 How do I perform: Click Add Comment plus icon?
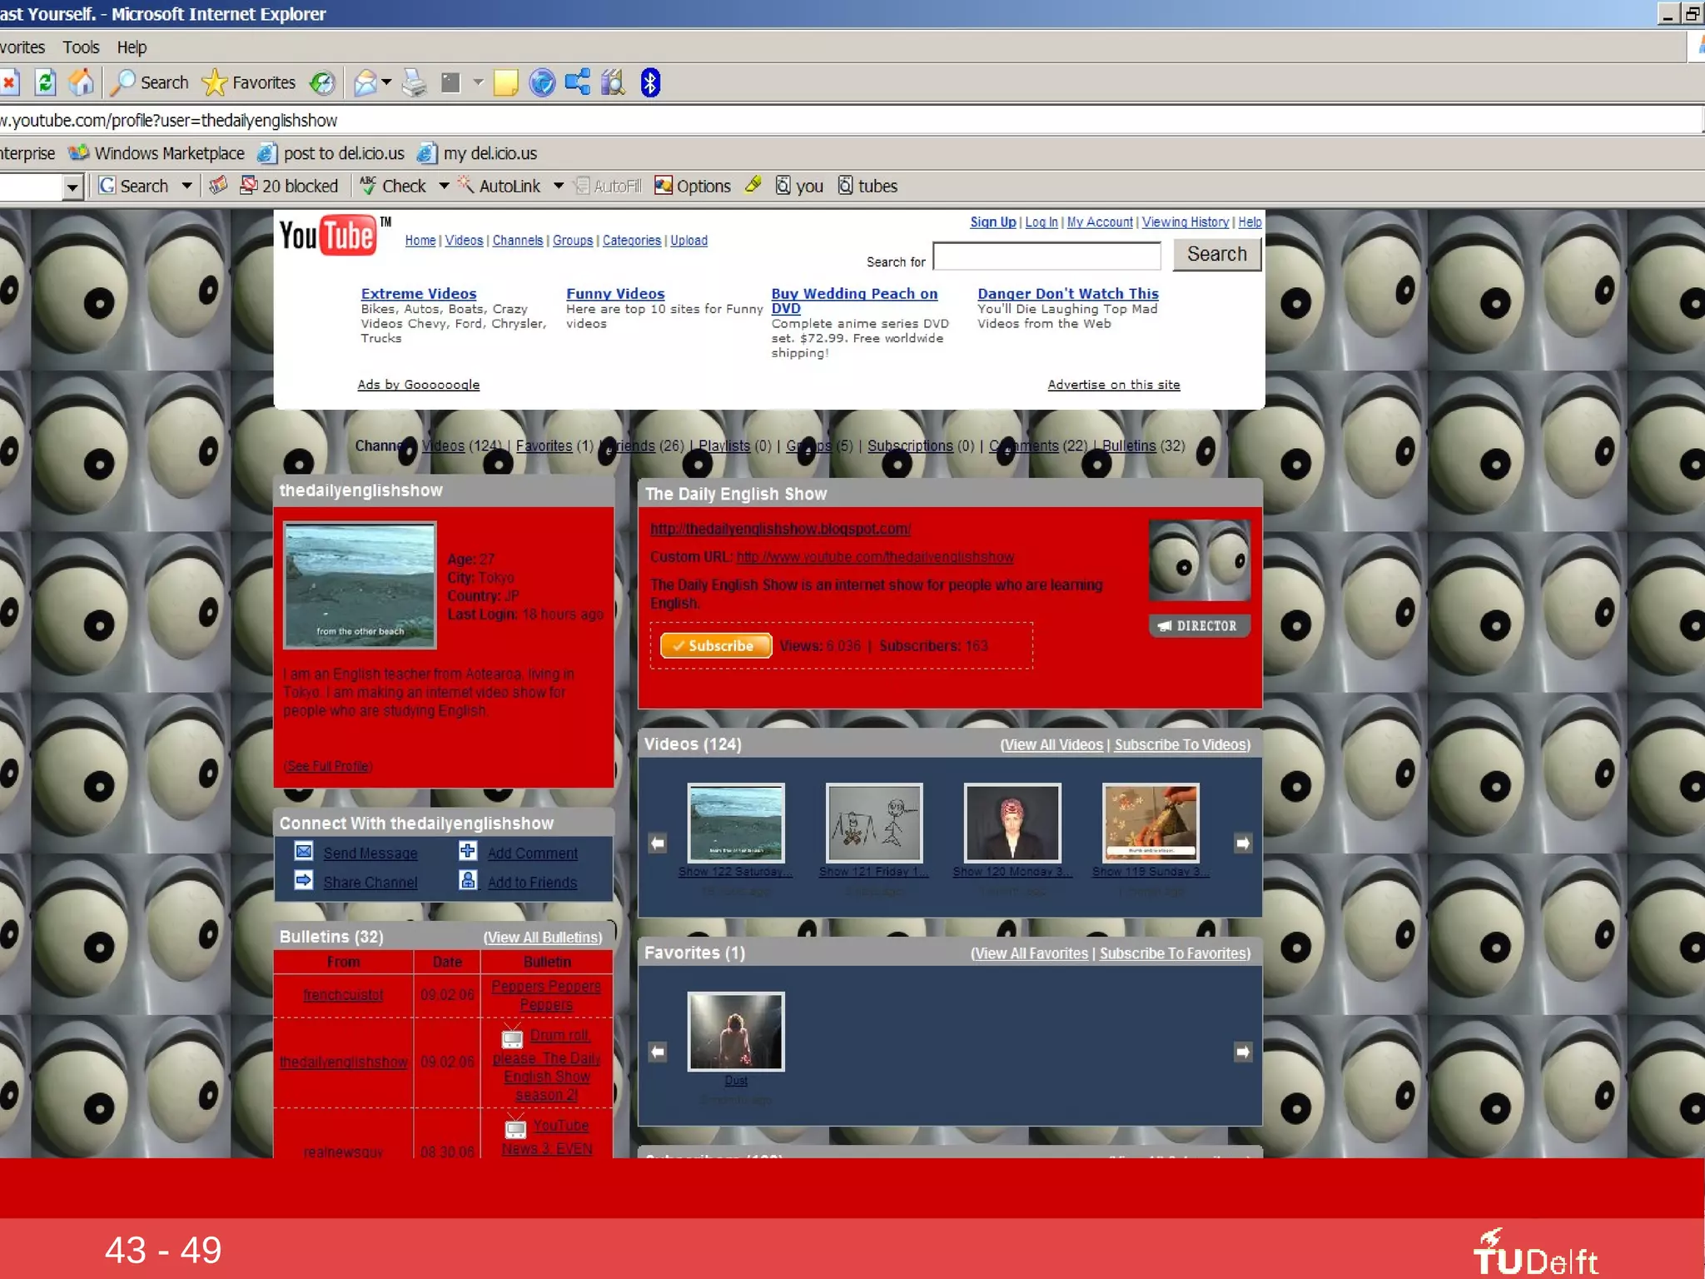(x=468, y=851)
